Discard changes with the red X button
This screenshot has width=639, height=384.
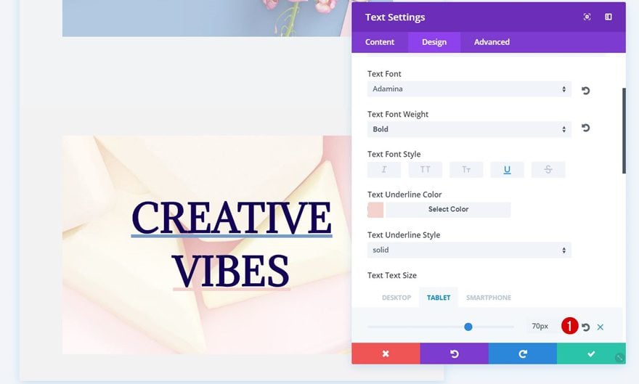(x=386, y=354)
